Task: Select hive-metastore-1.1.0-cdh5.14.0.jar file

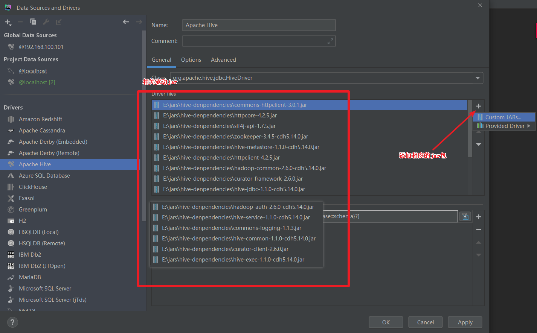Action: pos(310,147)
